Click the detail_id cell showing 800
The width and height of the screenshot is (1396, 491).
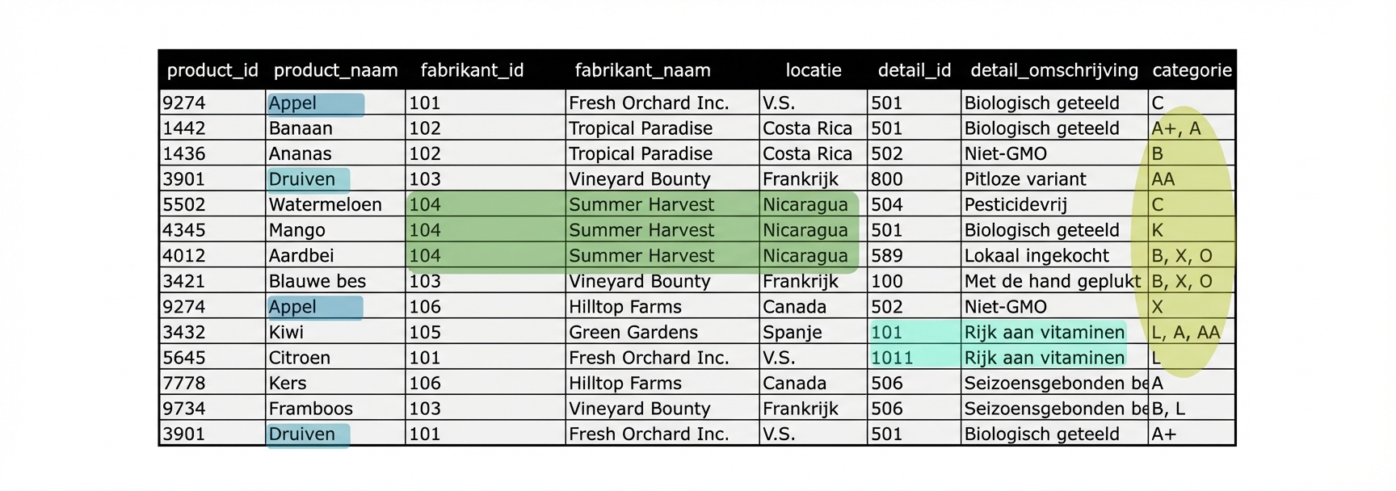(x=886, y=179)
